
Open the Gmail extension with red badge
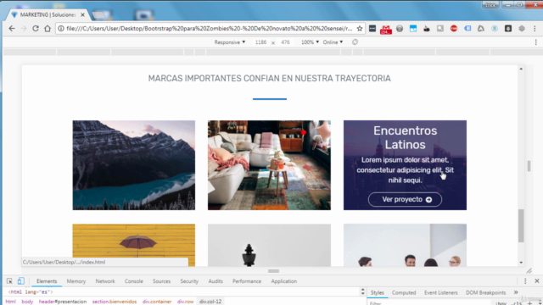(x=386, y=30)
